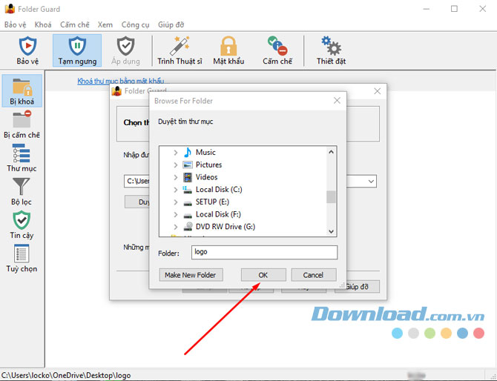Select the Bị khoá sidebar view
The width and height of the screenshot is (497, 381).
point(22,90)
